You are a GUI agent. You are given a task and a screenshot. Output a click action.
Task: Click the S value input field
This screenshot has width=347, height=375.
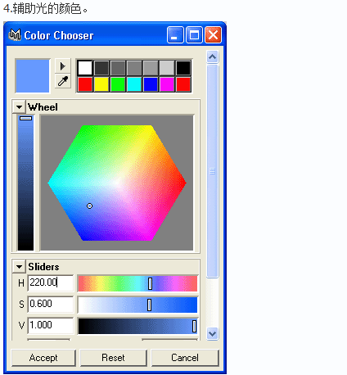51,304
